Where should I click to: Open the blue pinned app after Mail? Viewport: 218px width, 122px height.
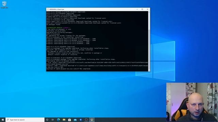point(81,120)
